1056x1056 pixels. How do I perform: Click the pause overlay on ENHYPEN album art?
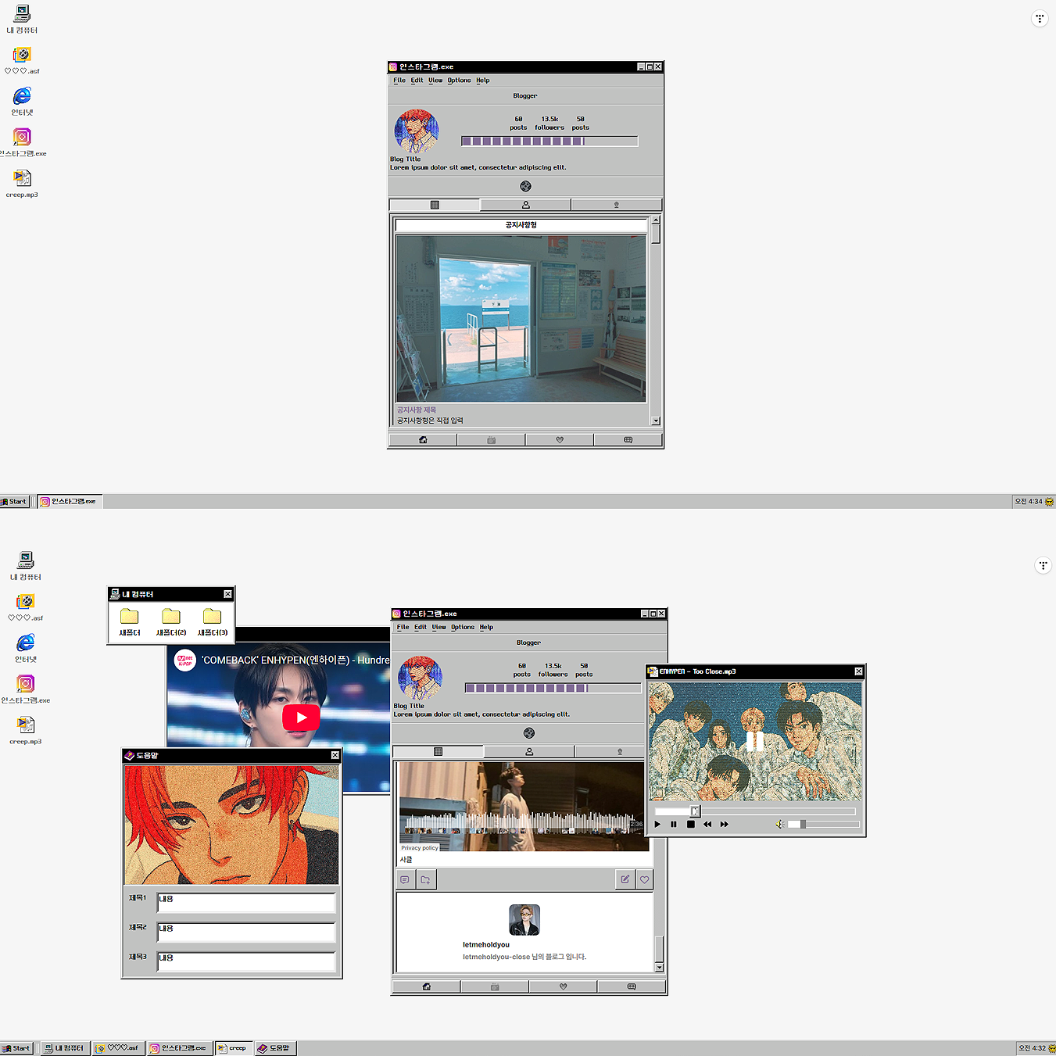pyautogui.click(x=754, y=741)
